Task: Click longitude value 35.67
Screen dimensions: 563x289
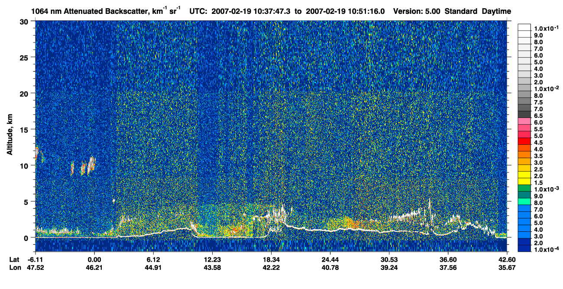Action: [x=507, y=267]
